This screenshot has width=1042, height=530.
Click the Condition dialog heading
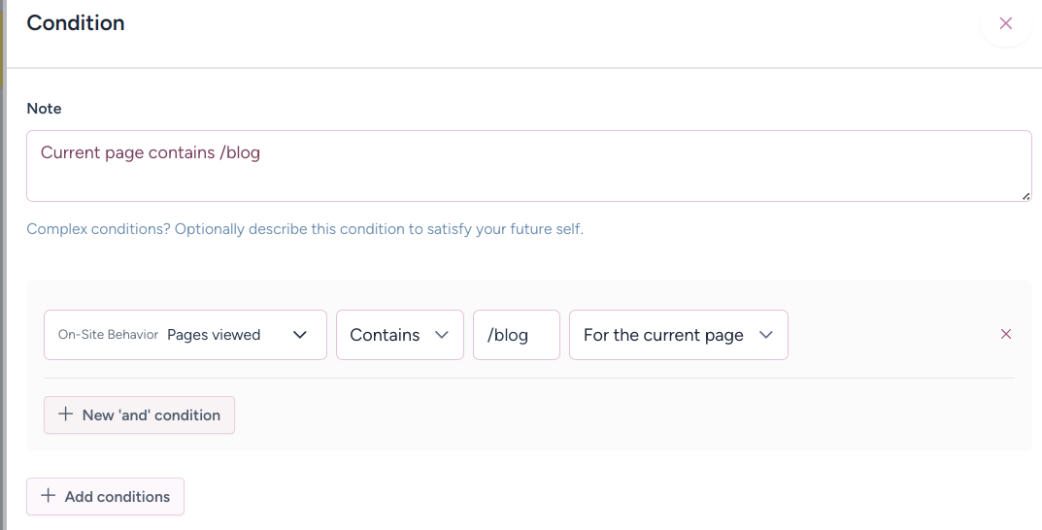click(76, 23)
